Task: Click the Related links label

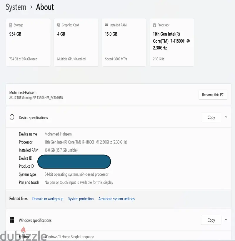Action: tap(19, 199)
